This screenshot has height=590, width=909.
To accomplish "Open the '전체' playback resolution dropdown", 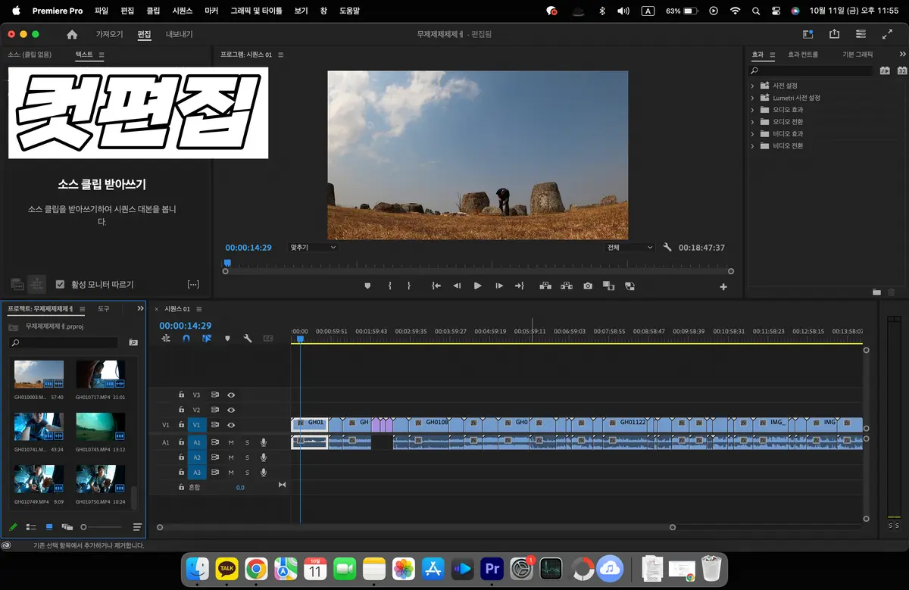I will click(629, 247).
